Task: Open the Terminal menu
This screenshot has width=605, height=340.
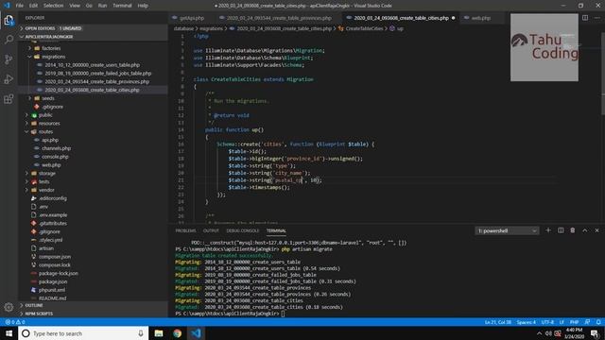Action: pyautogui.click(x=122, y=6)
